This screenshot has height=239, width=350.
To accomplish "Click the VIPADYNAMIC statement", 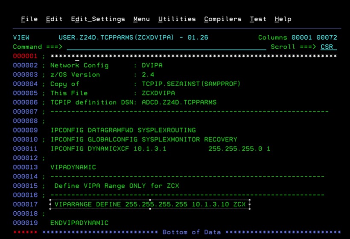I will click(73, 167).
